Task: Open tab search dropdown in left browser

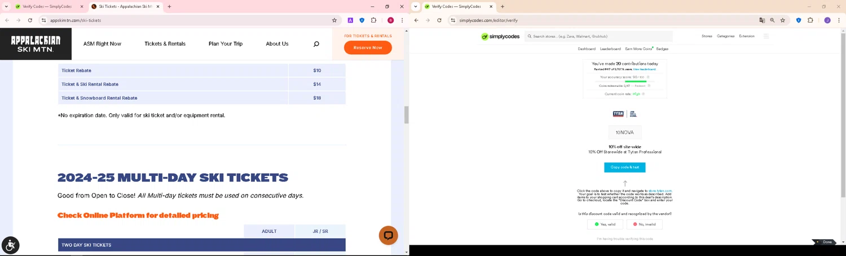Action: [x=6, y=7]
